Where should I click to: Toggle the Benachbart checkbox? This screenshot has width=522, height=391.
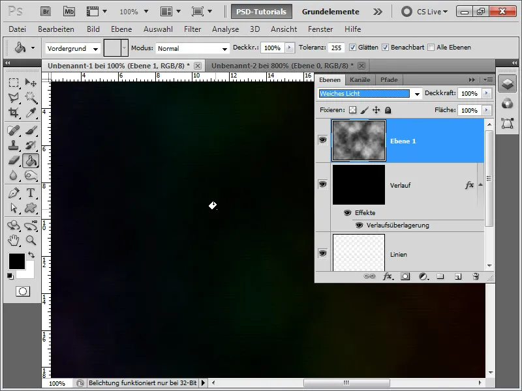pos(385,47)
